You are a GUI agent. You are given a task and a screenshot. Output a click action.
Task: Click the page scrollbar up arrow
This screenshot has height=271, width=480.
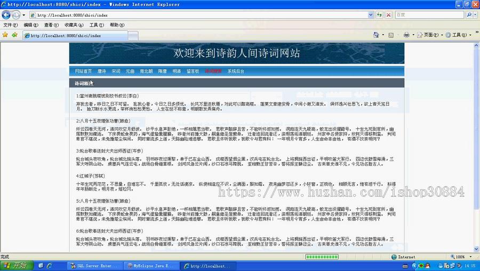(476, 45)
